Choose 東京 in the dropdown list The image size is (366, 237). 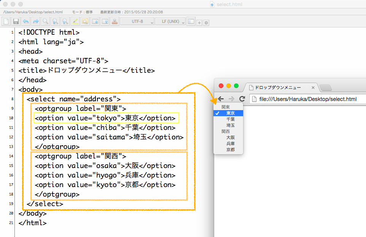click(228, 113)
